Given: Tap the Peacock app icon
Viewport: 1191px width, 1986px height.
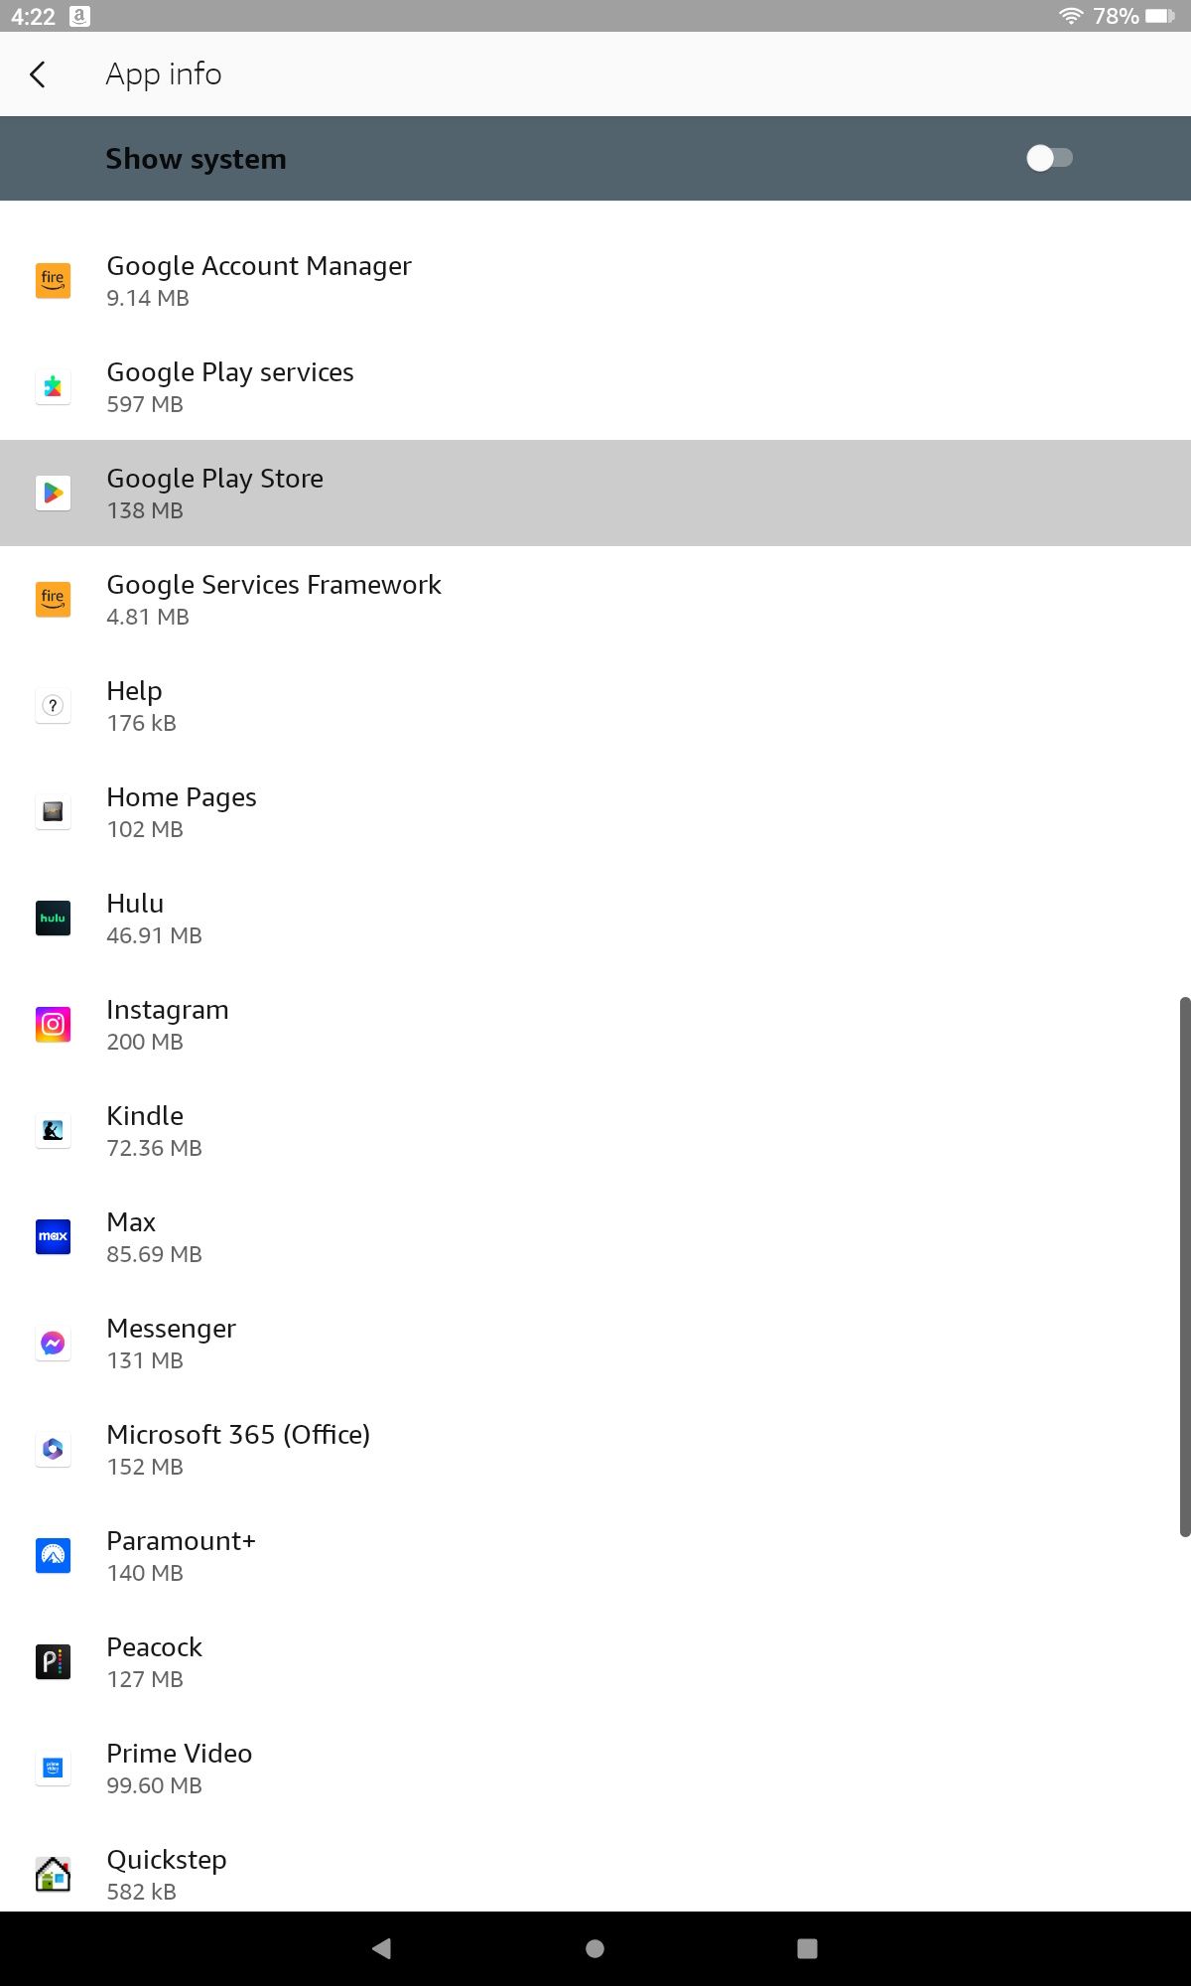Looking at the screenshot, I should click(53, 1662).
